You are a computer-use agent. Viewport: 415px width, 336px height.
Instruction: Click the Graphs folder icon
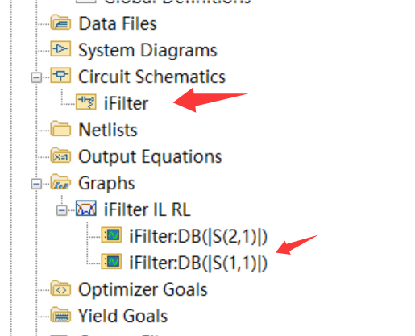click(x=60, y=182)
